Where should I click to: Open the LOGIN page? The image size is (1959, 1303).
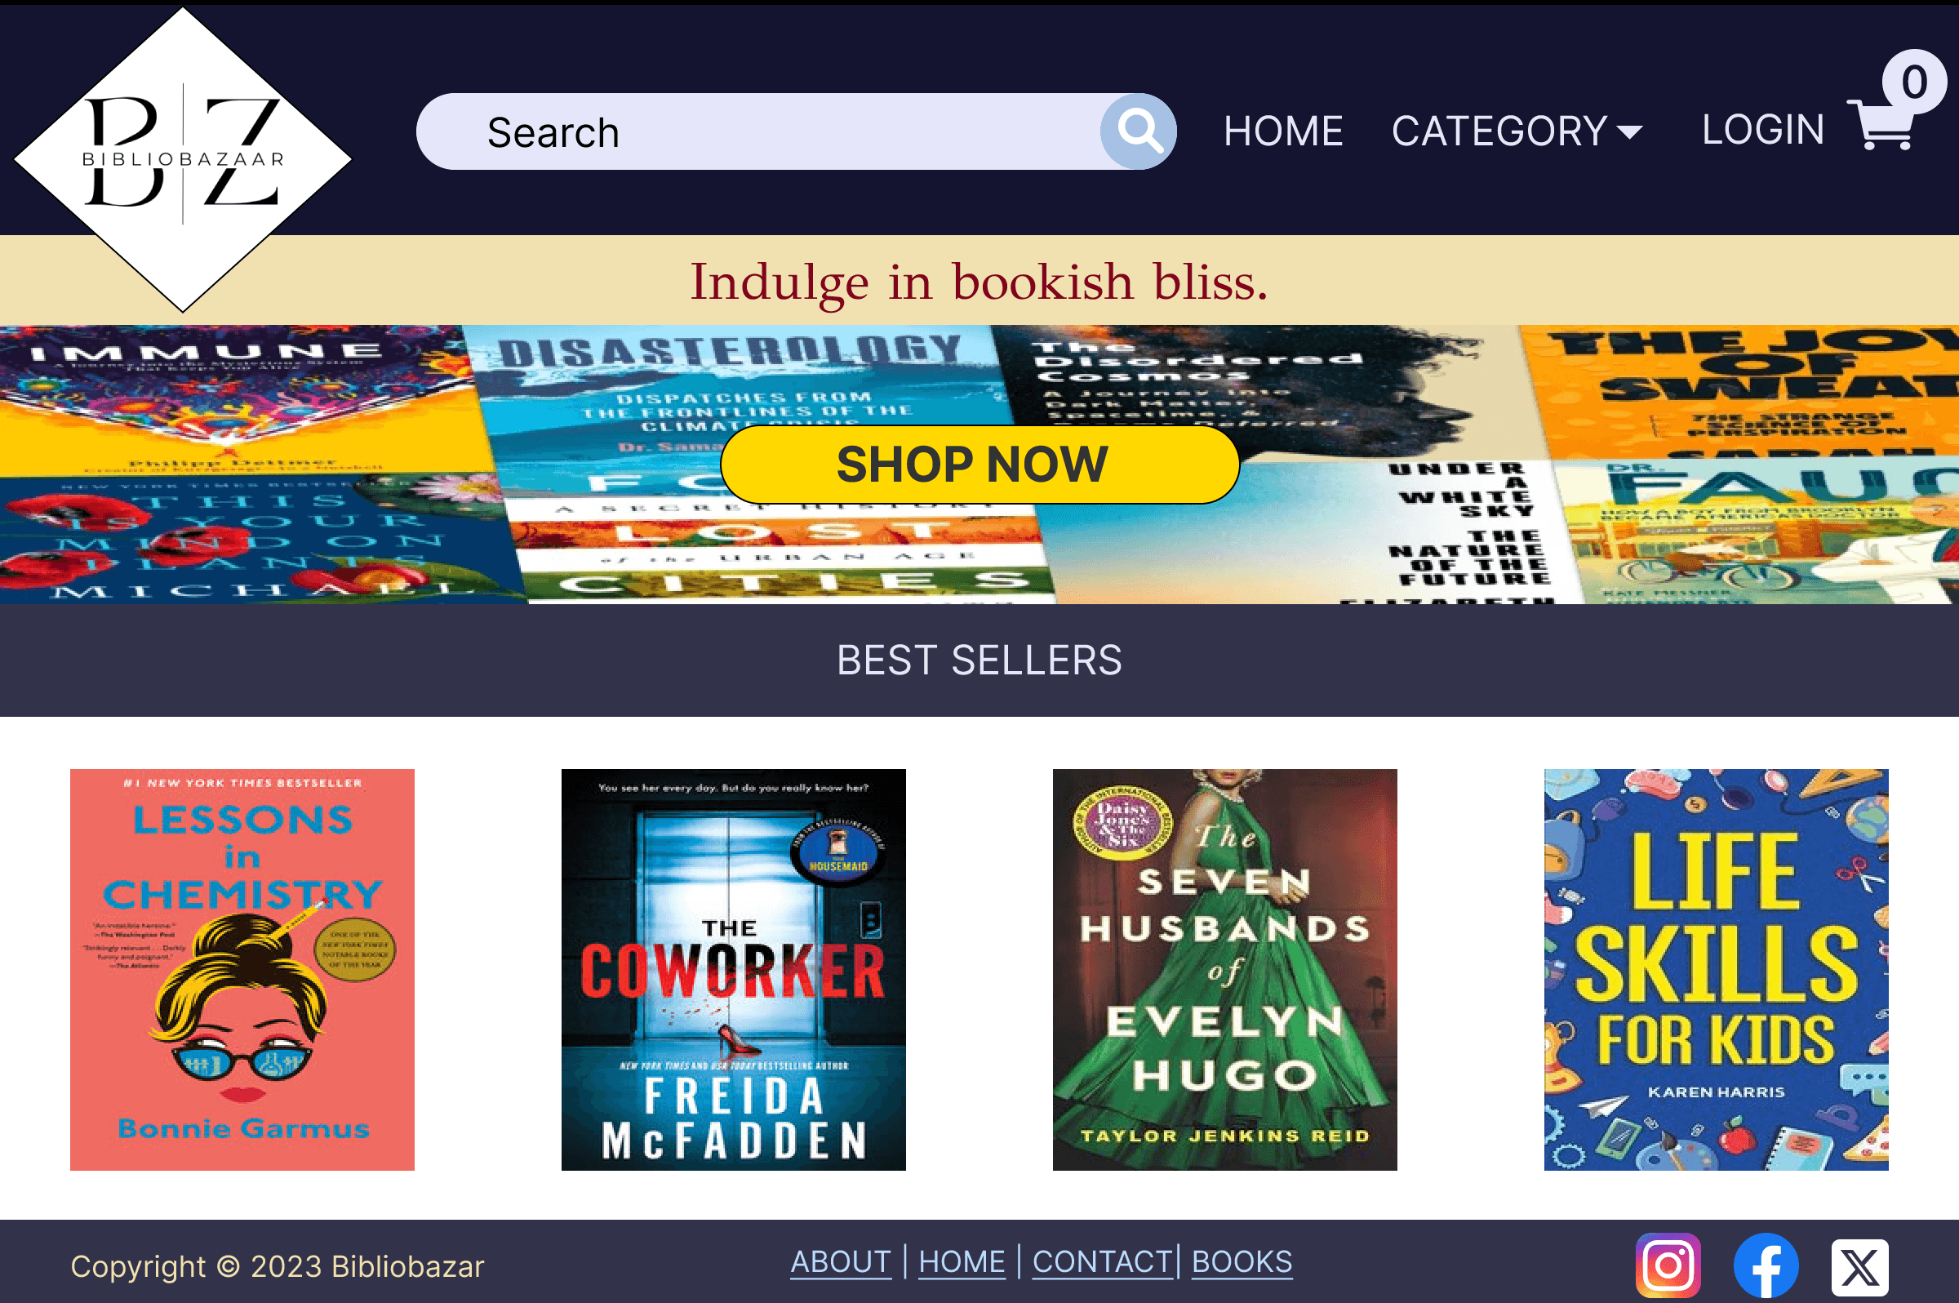(1762, 130)
